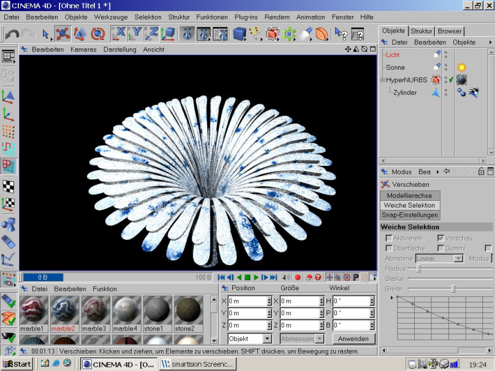Select the Rotate tool in the top toolbar

97,34
